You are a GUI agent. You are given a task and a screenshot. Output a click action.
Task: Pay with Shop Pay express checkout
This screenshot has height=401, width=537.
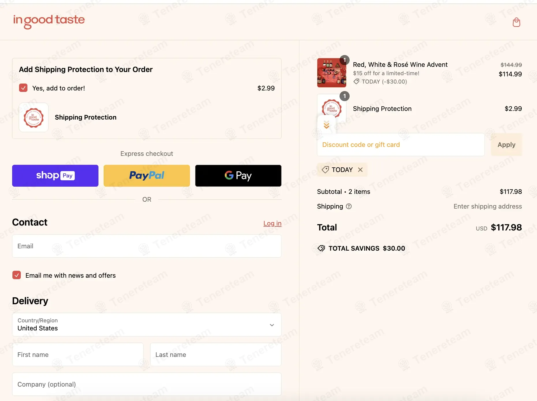[x=55, y=176]
